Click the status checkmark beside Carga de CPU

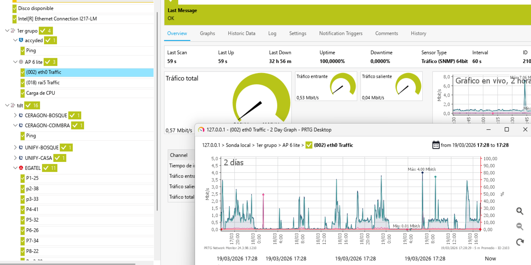(23, 93)
